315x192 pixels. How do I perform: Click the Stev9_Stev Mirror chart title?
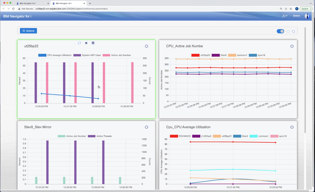point(38,127)
